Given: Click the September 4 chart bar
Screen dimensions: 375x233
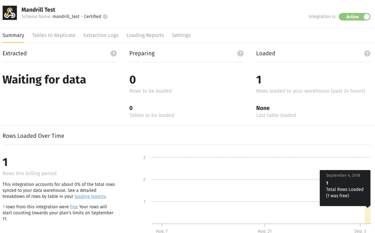Looking at the screenshot, I should coord(367,215).
